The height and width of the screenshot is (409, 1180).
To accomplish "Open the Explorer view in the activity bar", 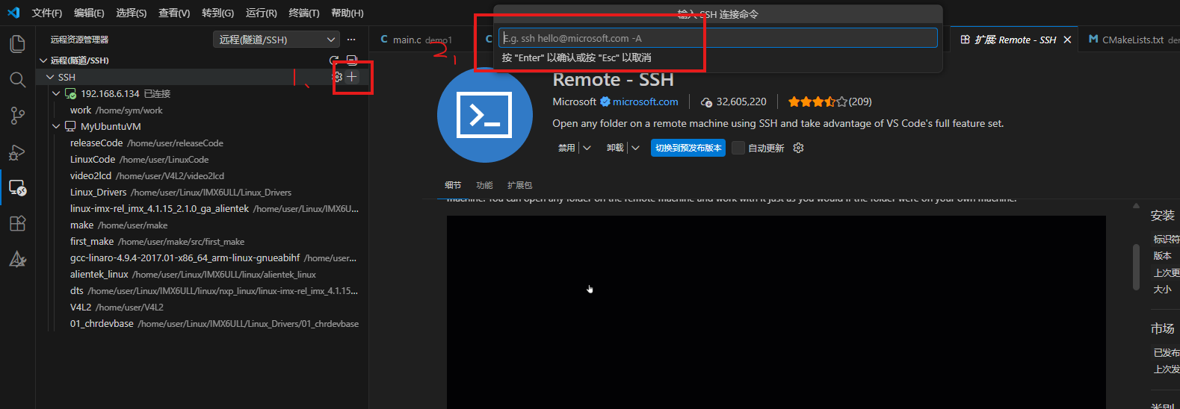I will click(17, 44).
